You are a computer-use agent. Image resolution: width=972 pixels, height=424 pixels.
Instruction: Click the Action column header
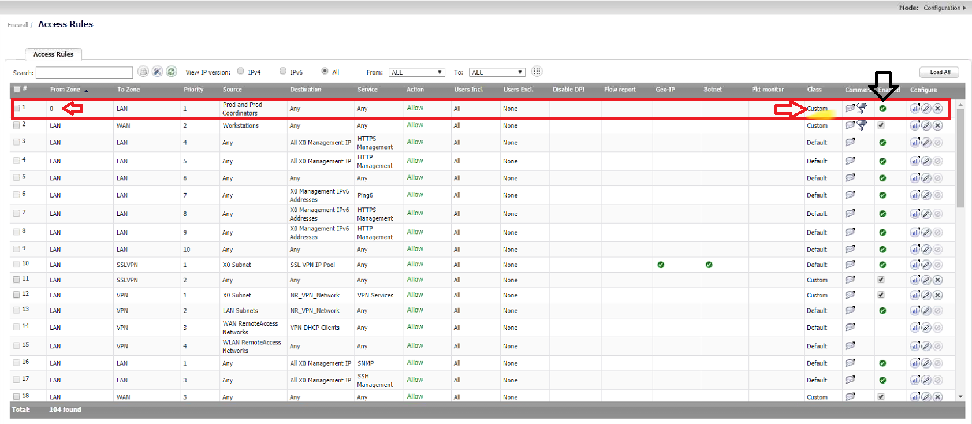[415, 90]
